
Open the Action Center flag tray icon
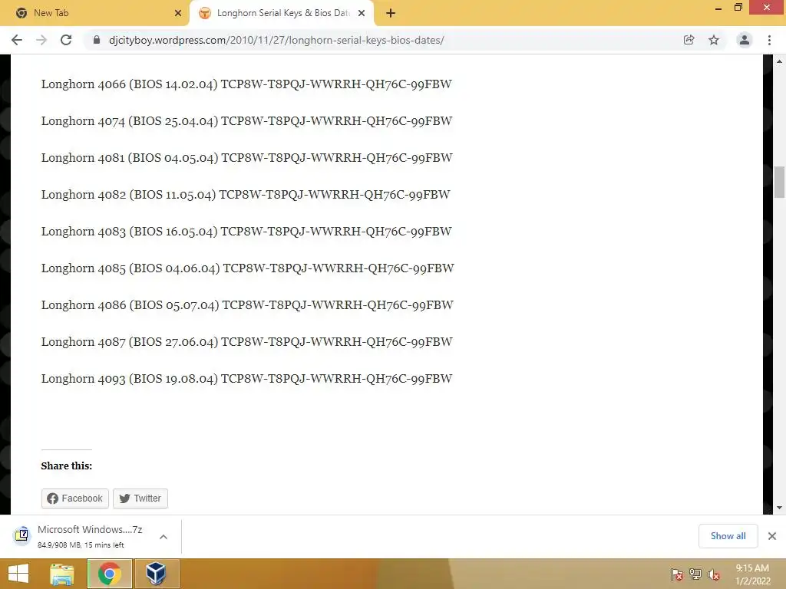tap(676, 574)
